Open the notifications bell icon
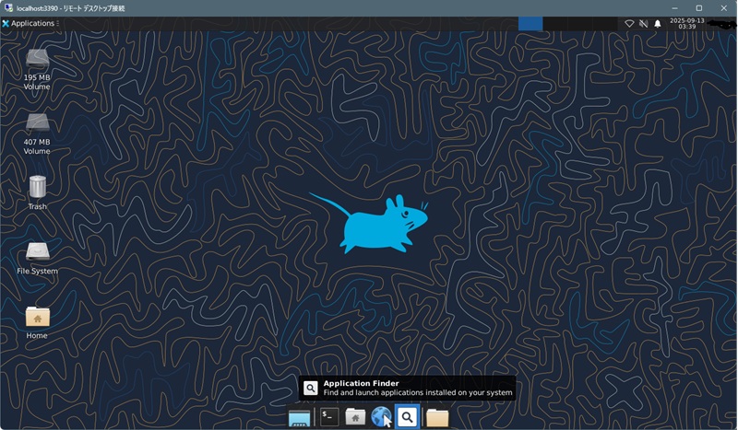The width and height of the screenshot is (738, 430). [658, 24]
